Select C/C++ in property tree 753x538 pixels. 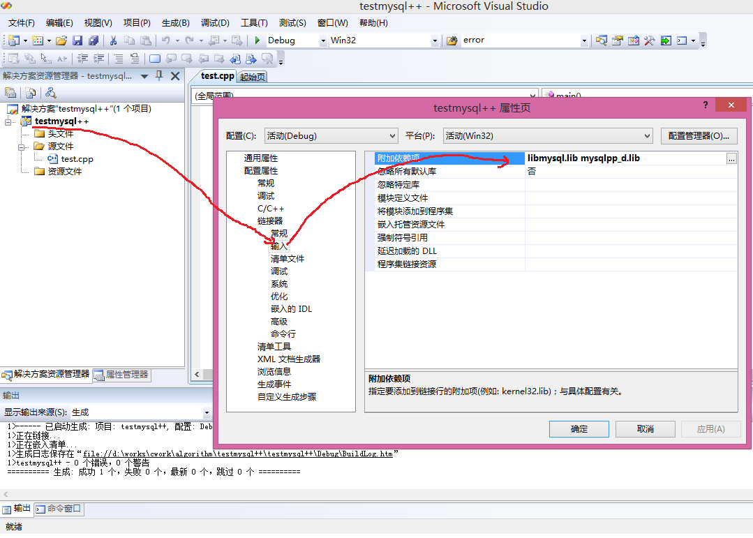pyautogui.click(x=270, y=209)
